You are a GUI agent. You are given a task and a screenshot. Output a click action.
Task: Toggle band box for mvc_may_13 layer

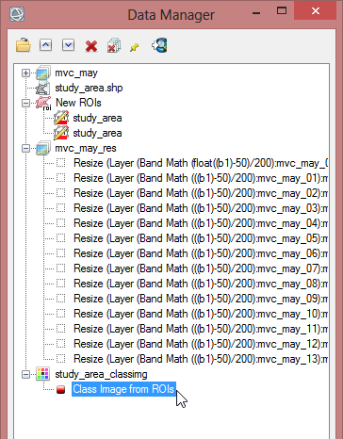pyautogui.click(x=61, y=359)
